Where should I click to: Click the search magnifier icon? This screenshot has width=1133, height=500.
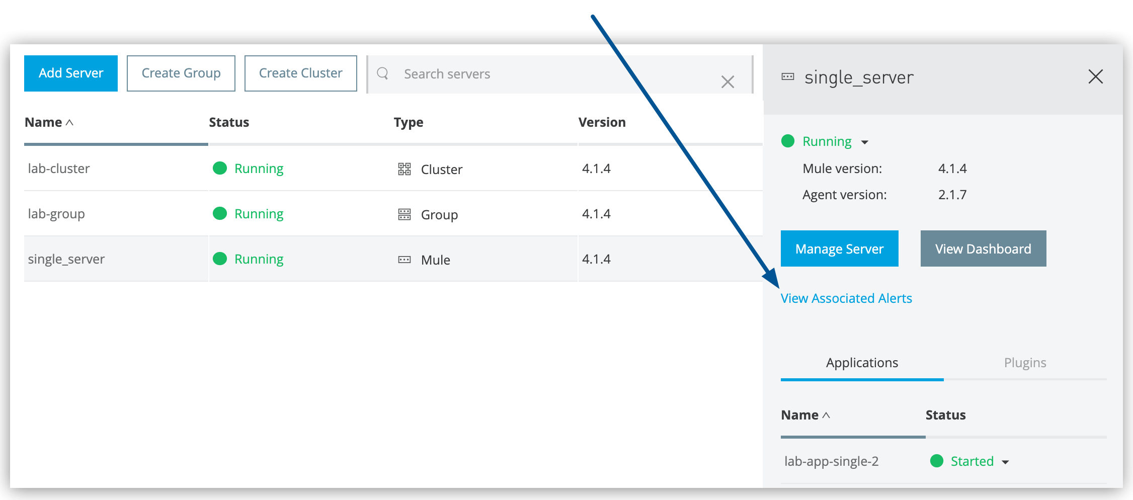click(382, 73)
